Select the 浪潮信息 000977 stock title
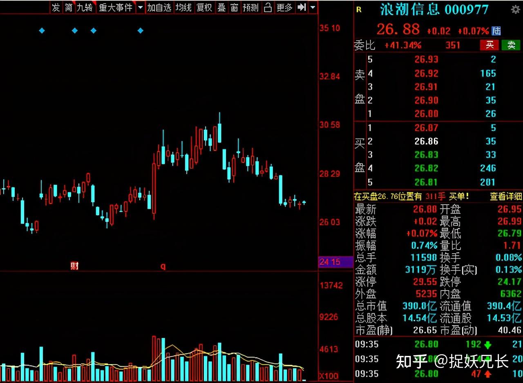Screen dimensions: 523x383 point(434,9)
